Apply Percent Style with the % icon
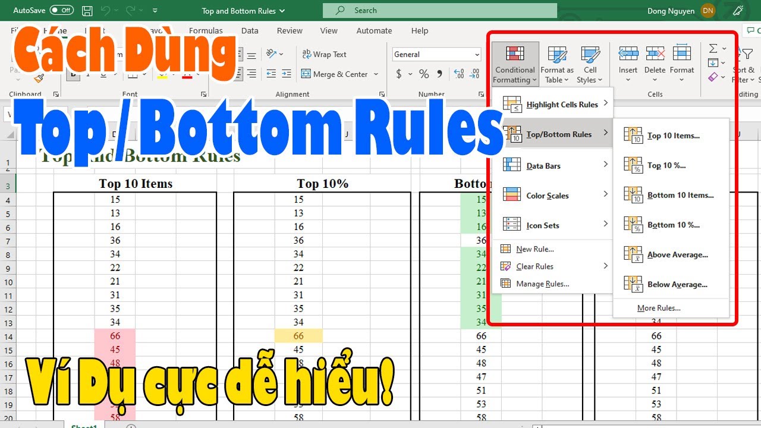The height and width of the screenshot is (428, 761). point(424,74)
